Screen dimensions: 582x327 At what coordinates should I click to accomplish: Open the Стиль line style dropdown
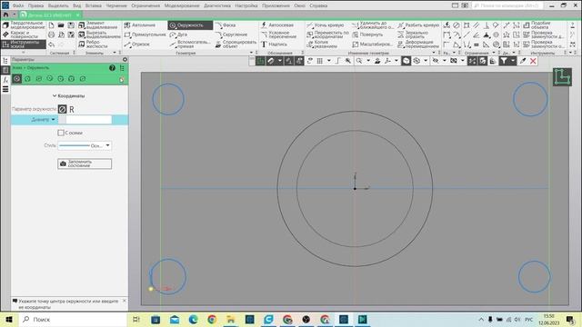(x=107, y=145)
